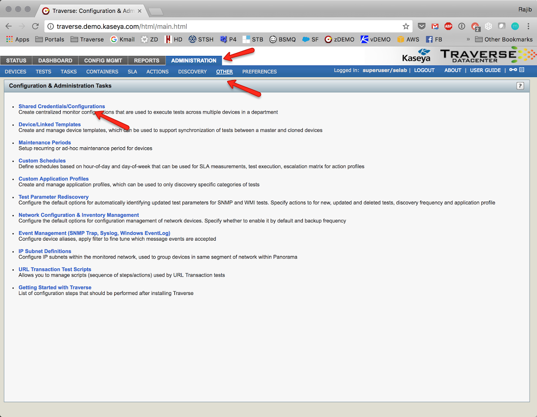Open the Pocket extension icon
537x417 pixels.
(x=421, y=26)
